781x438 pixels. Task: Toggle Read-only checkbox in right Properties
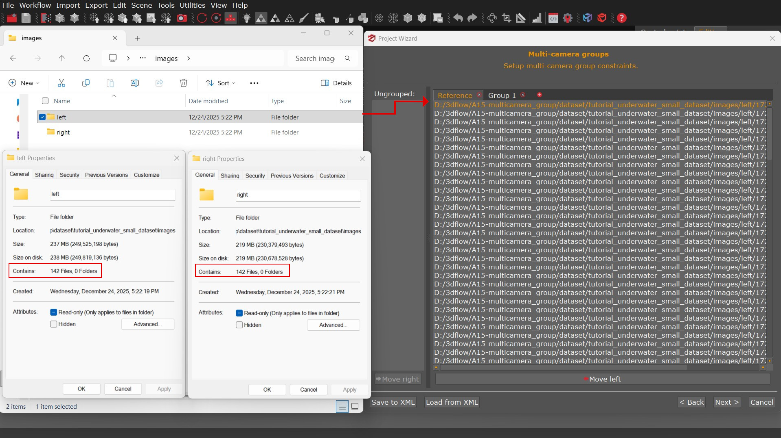[239, 313]
